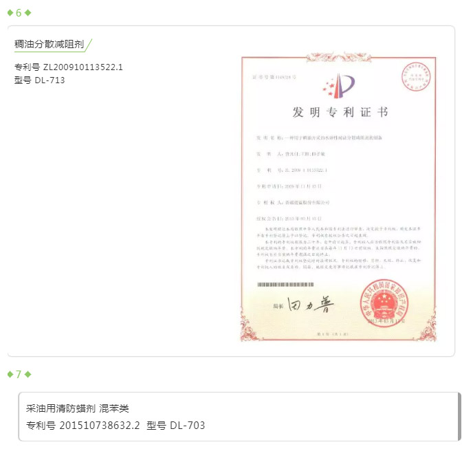Click the 采油用清防蜡剂 混苯类 title

point(78,408)
